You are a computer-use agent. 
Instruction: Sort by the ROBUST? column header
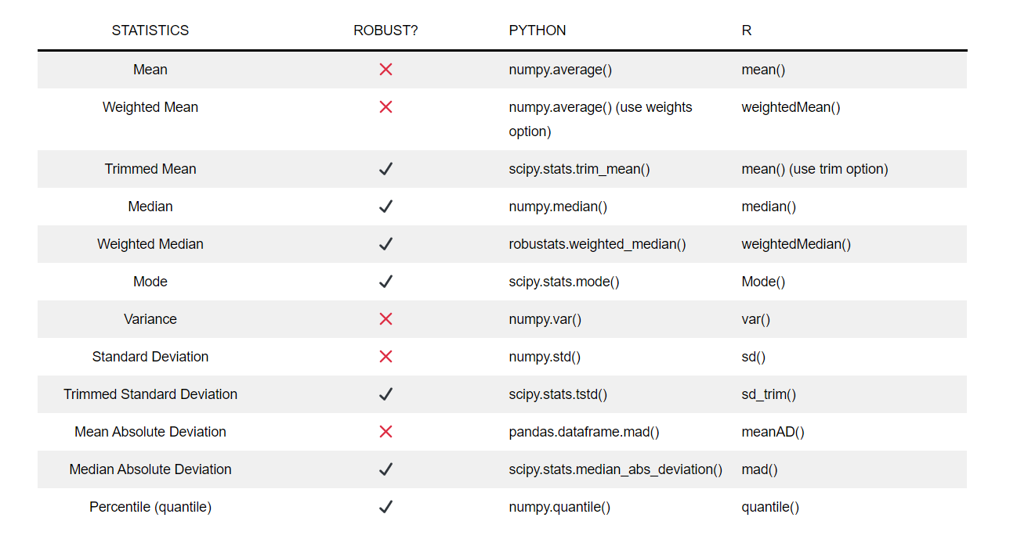385,30
